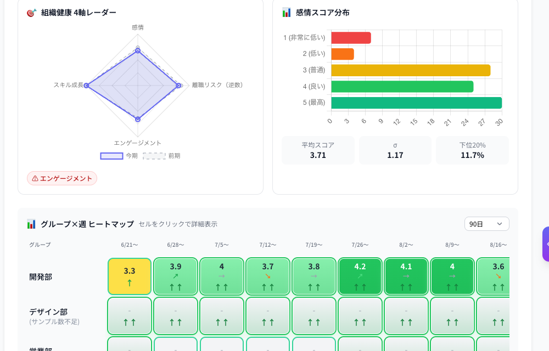Click the target icon beside 組織健康 4軸レーダー
The height and width of the screenshot is (351, 549).
31,13
